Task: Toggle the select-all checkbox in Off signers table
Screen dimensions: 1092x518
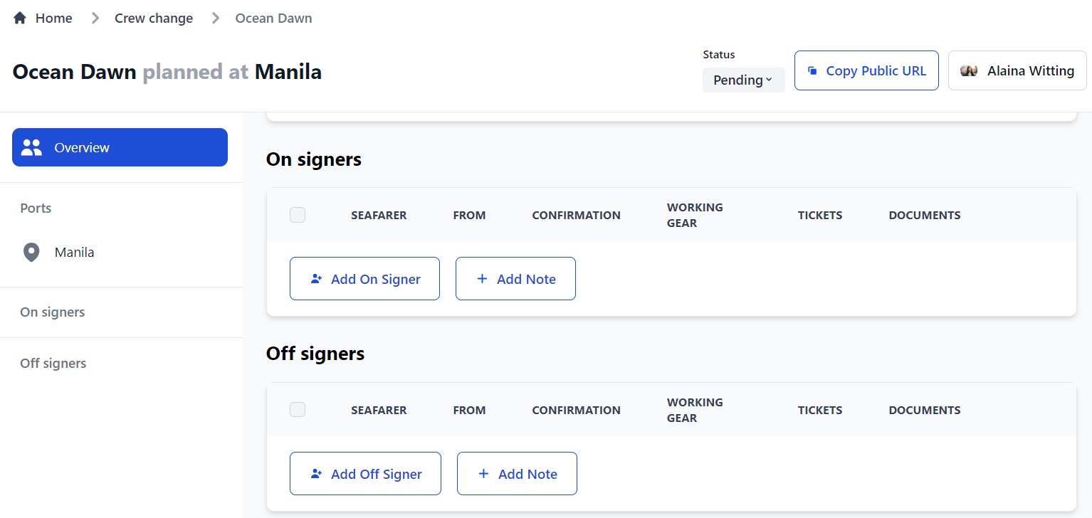Action: coord(298,410)
